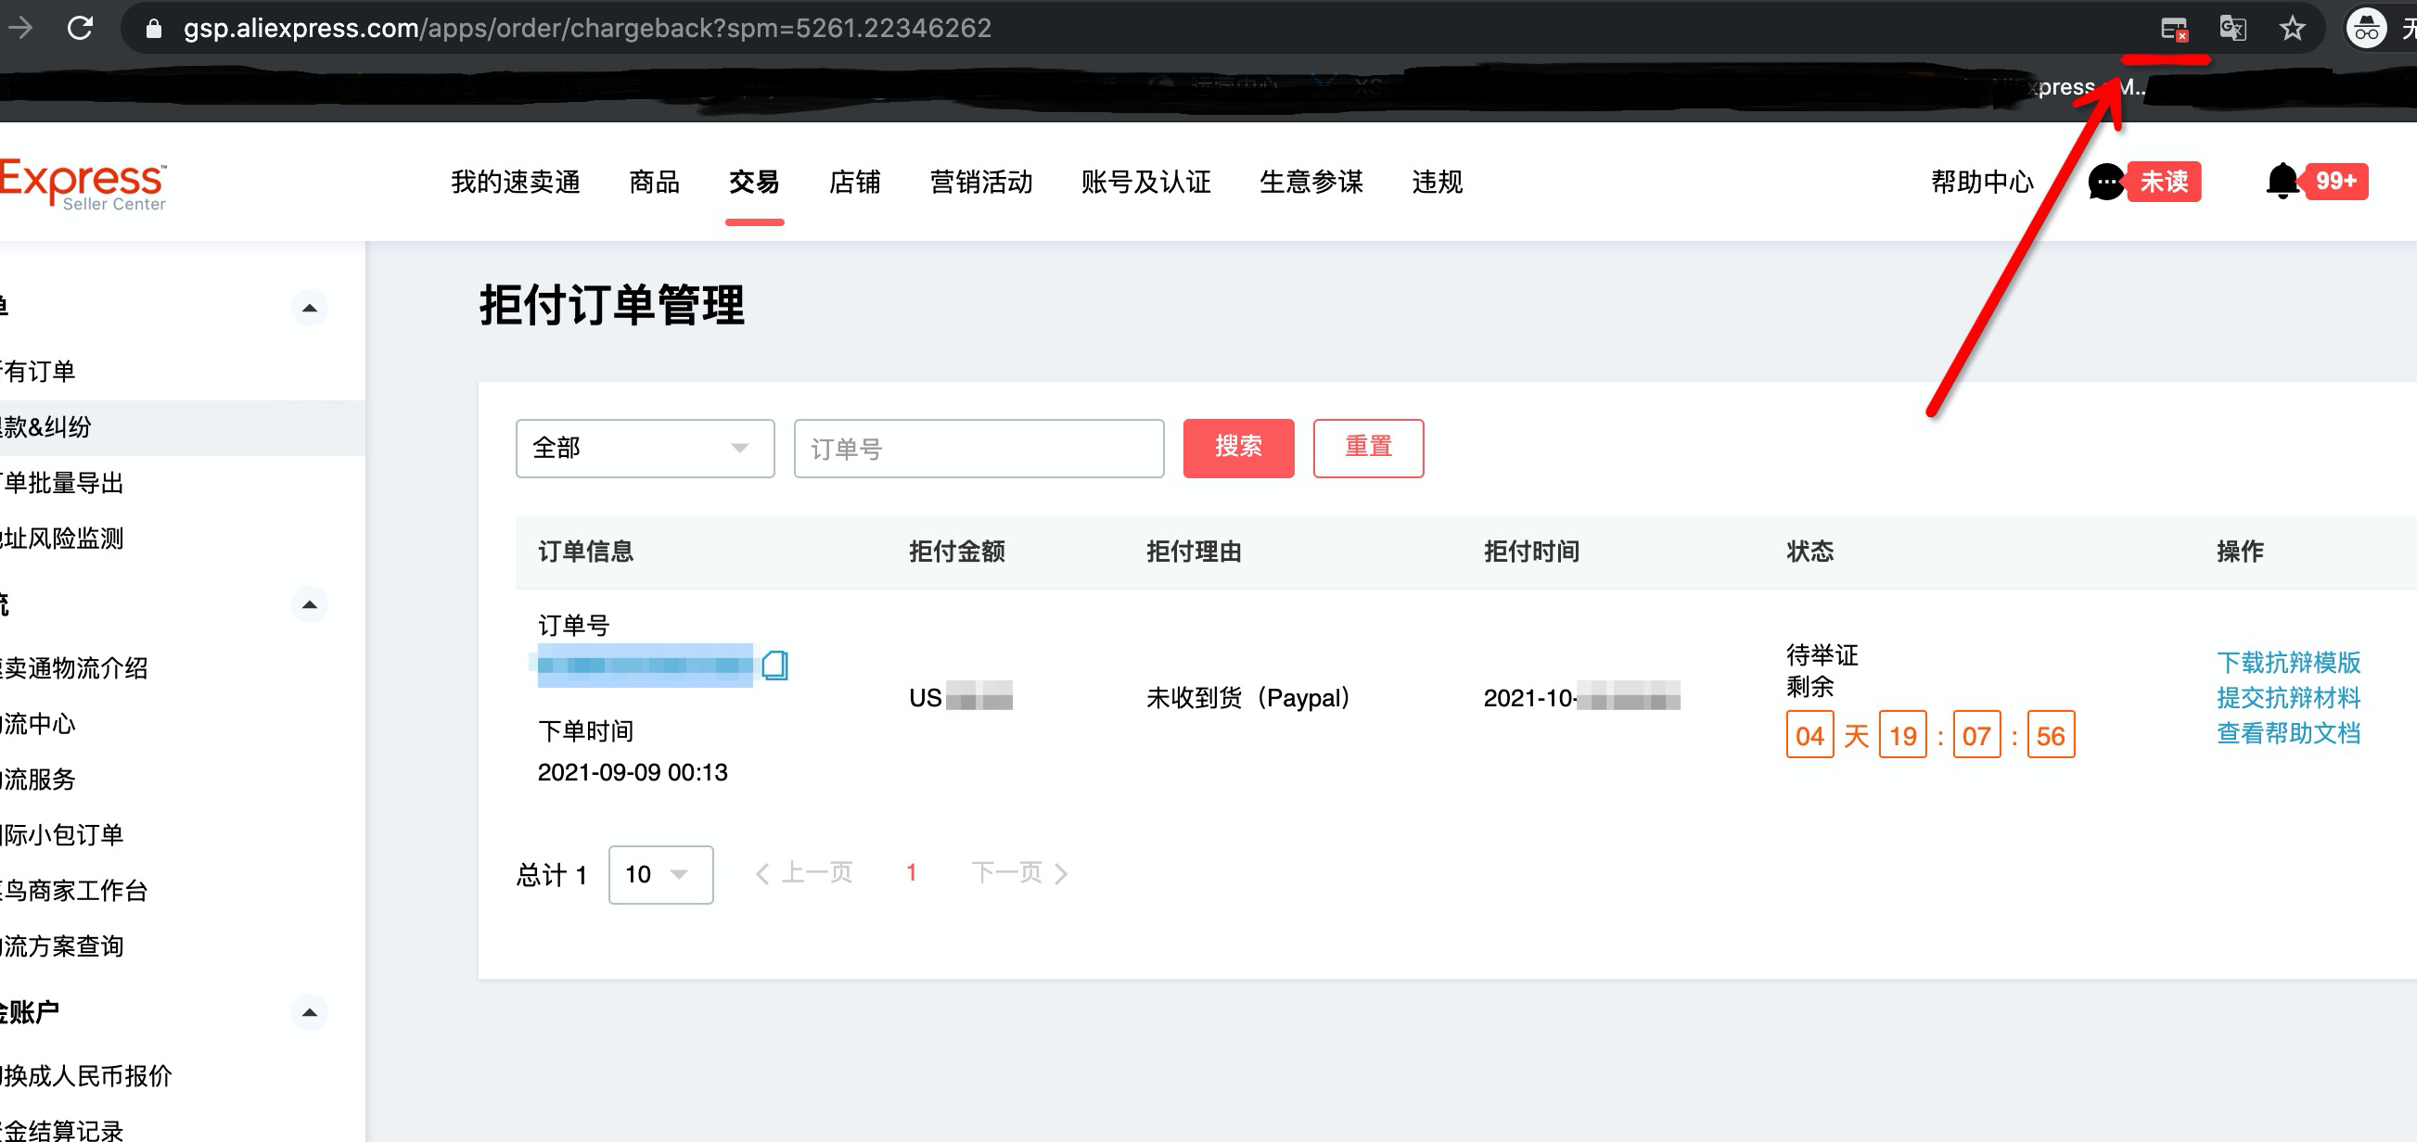Open the Google Translate icon in address bar
Screen dimensions: 2417x1142
[2233, 28]
